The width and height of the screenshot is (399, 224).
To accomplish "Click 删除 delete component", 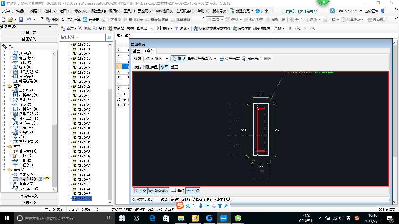I will pyautogui.click(x=85, y=28).
